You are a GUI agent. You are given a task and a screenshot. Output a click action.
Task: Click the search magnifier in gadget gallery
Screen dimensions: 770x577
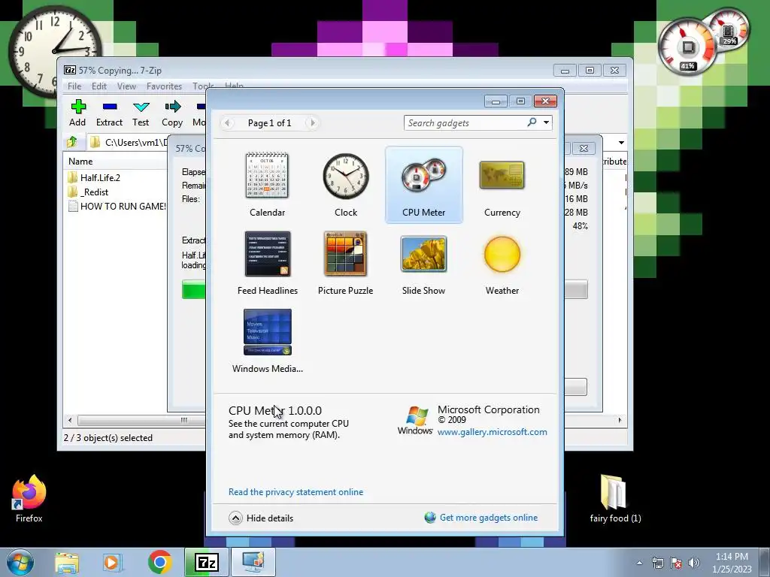point(532,122)
